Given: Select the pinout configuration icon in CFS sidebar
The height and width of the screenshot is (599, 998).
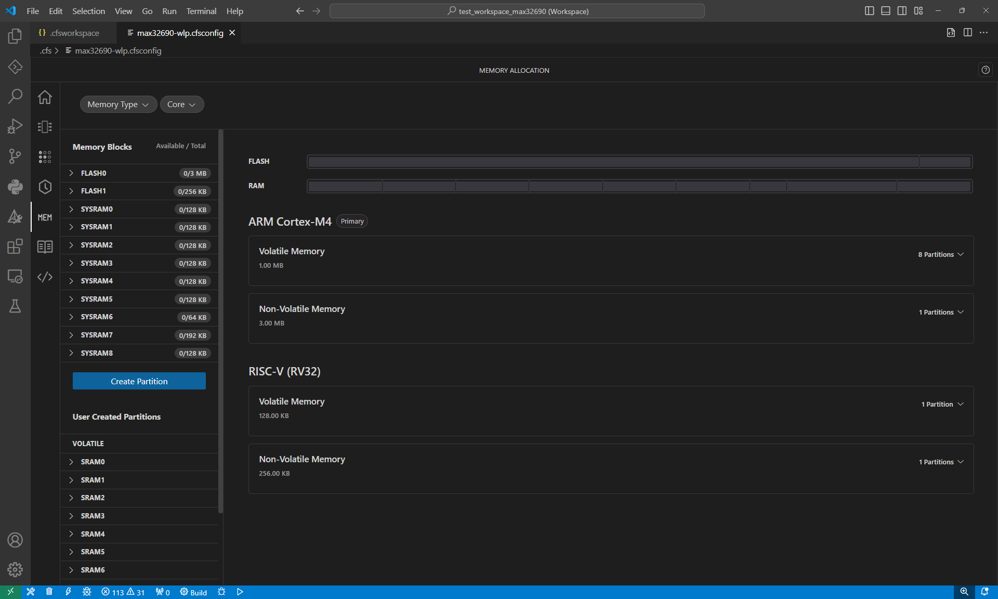Looking at the screenshot, I should [x=45, y=126].
